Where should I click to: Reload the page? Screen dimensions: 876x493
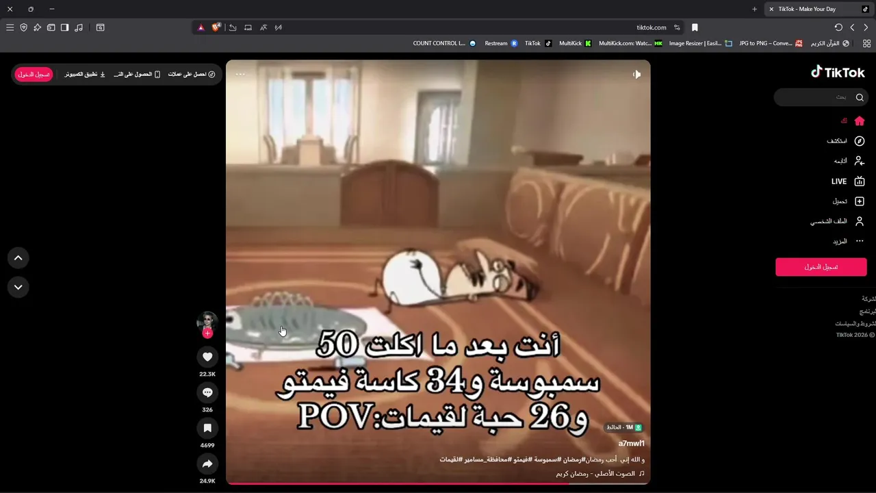pyautogui.click(x=838, y=27)
